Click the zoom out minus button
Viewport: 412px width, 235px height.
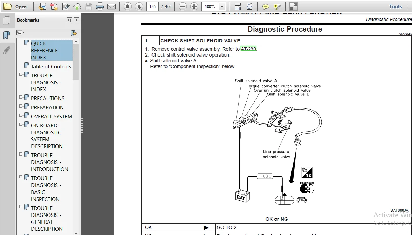coord(182,7)
